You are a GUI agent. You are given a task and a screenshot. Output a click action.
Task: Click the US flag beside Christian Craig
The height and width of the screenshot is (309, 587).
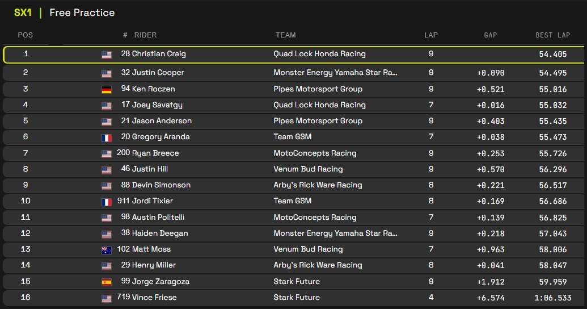coord(107,55)
